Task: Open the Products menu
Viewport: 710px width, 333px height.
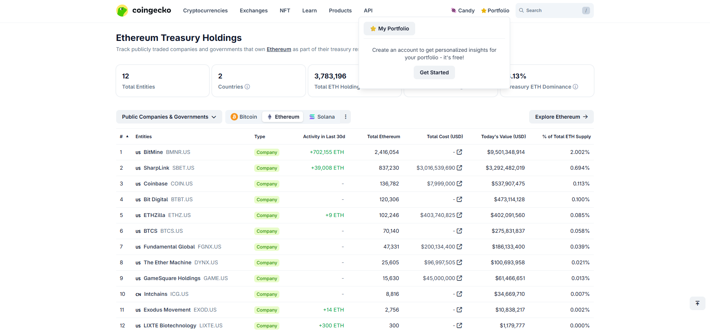Action: [340, 11]
